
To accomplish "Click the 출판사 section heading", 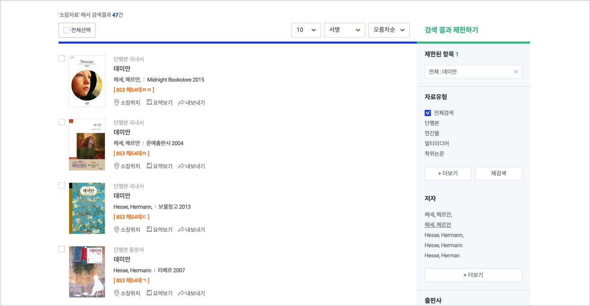I will [x=433, y=301].
